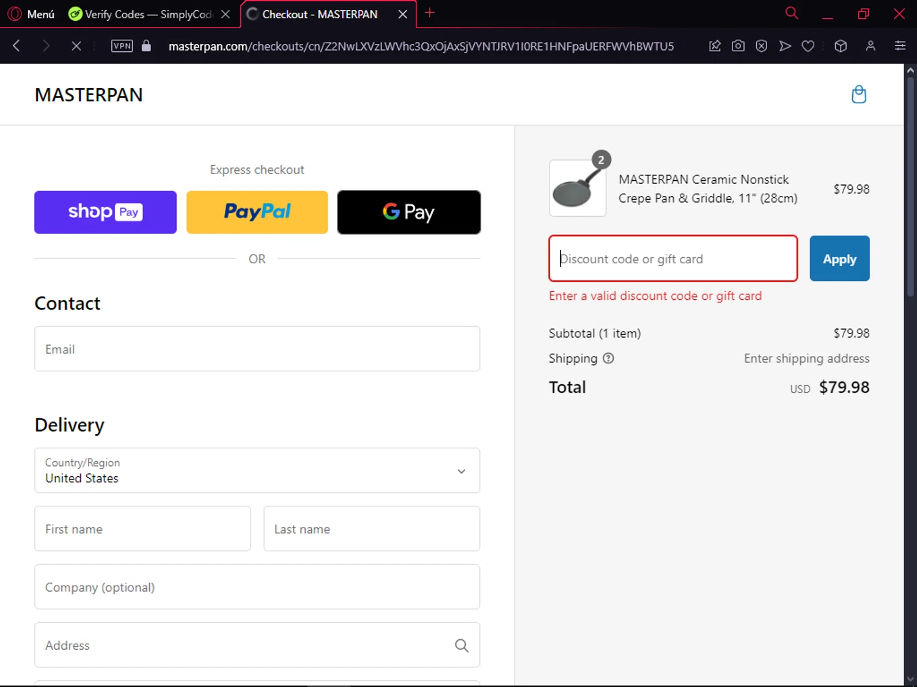This screenshot has height=687, width=917.
Task: Go back to previous page
Action: point(17,46)
